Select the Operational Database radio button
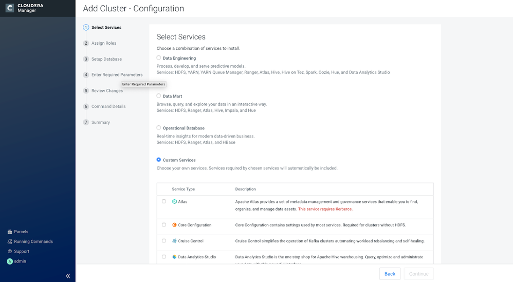 click(159, 128)
